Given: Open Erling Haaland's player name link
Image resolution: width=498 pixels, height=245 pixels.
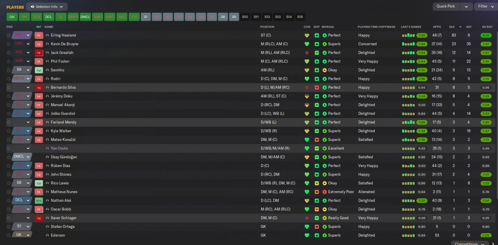Looking at the screenshot, I should point(63,35).
